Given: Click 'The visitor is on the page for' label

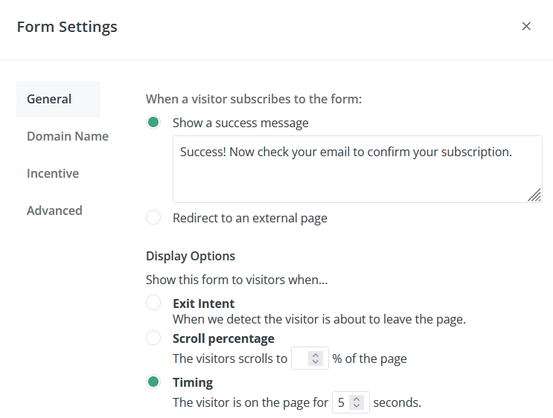Looking at the screenshot, I should (x=250, y=402).
